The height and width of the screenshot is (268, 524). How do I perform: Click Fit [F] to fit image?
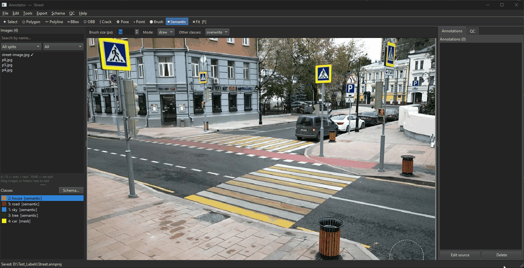199,22
